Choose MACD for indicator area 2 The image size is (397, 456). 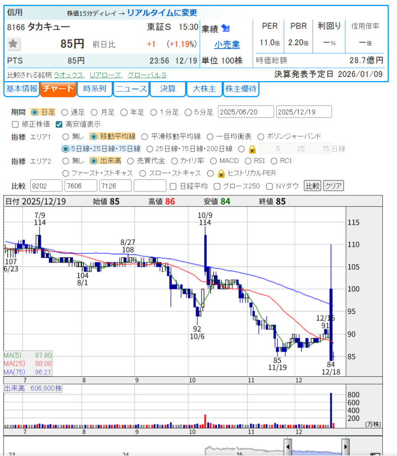213,161
